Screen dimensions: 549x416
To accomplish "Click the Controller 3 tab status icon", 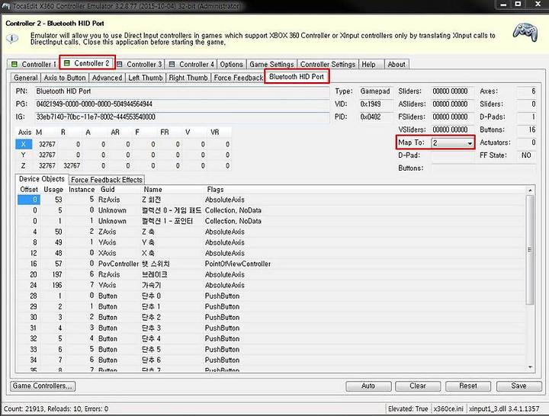I will tap(120, 64).
